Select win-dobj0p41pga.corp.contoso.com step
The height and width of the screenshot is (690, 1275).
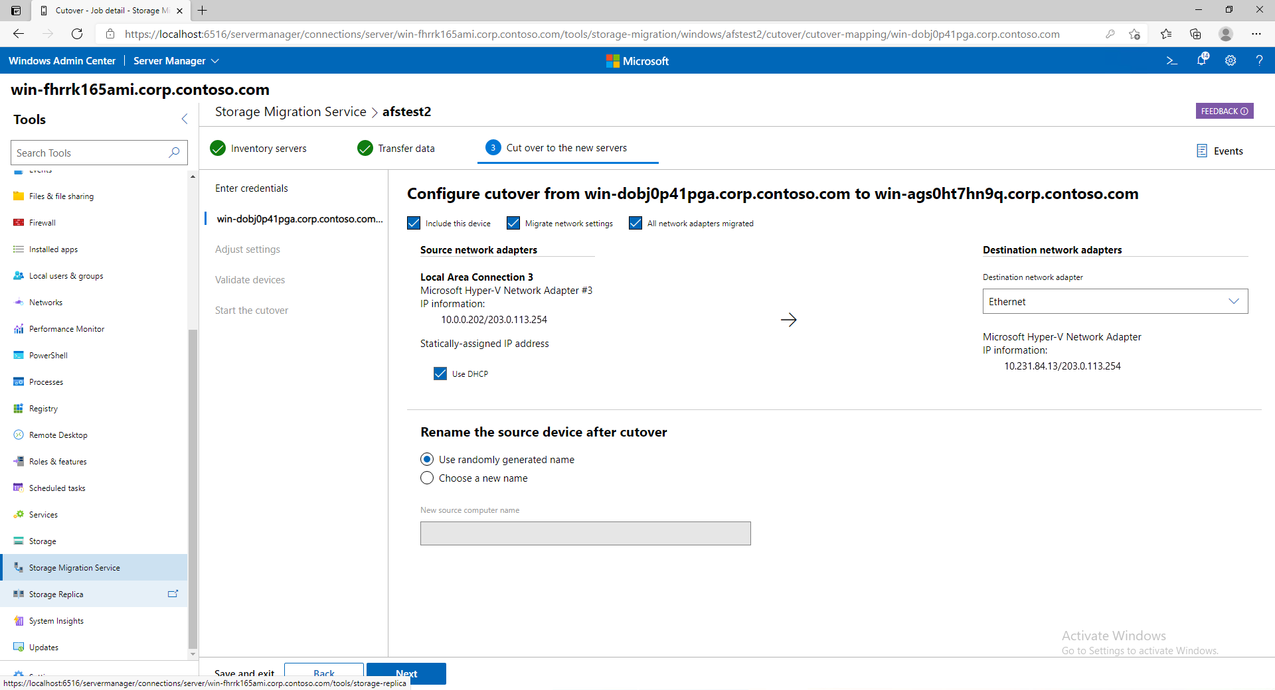[299, 219]
